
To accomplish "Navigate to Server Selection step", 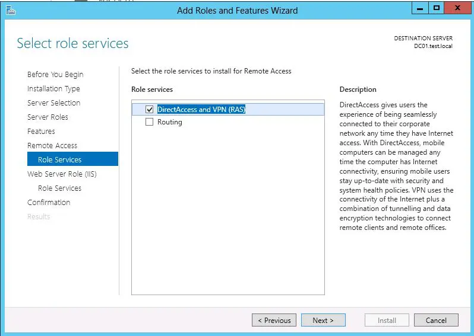I will point(53,103).
